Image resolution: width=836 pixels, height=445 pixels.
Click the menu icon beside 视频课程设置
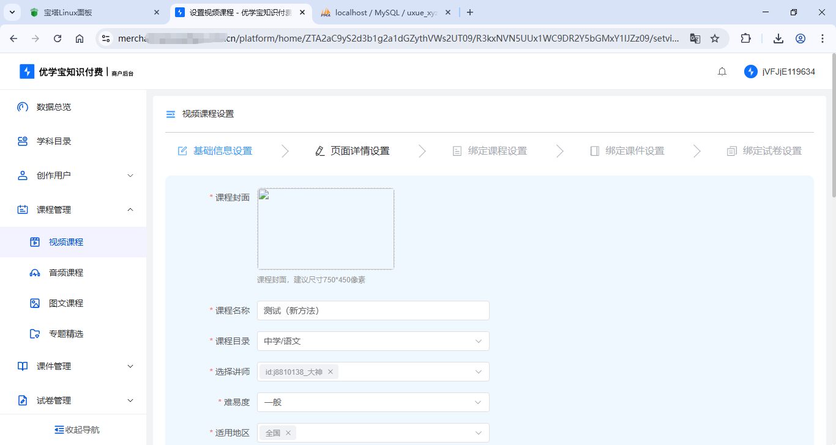171,114
